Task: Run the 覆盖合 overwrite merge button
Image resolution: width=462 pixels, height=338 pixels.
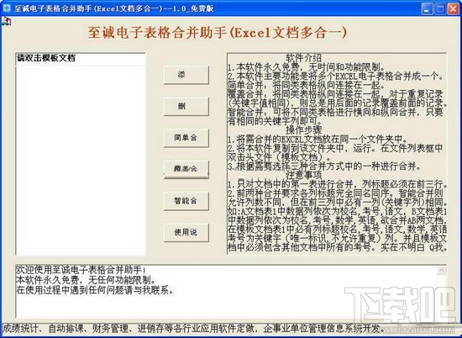Action: point(186,170)
